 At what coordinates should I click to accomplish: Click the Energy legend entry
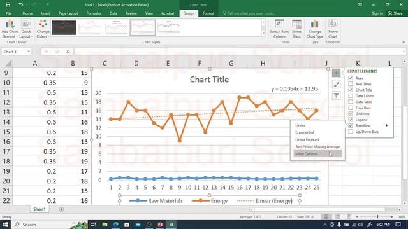(210, 201)
